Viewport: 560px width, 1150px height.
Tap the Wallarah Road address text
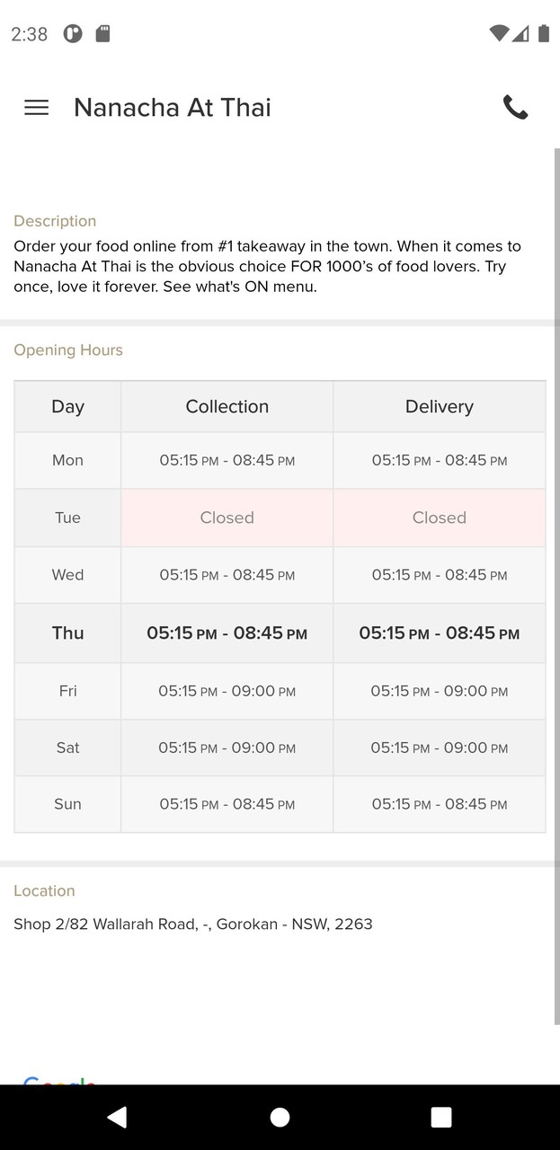pyautogui.click(x=192, y=924)
